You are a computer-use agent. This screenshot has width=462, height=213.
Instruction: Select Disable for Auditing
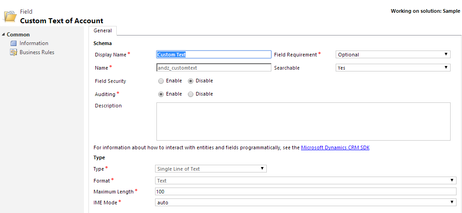[x=191, y=94]
